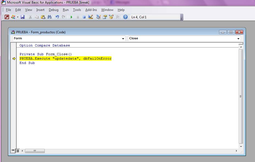Click View Microsoft Access icon in toolbar
Viewport: 255px width, 162px height.
(7, 17)
